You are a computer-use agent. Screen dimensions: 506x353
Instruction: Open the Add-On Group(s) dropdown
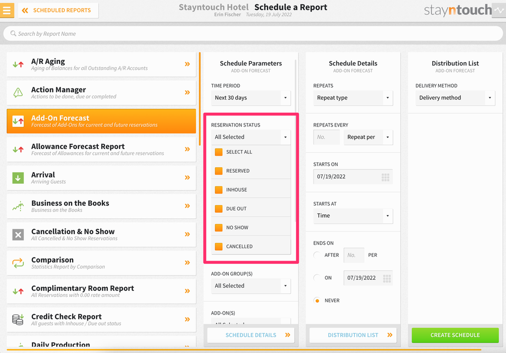tap(251, 286)
